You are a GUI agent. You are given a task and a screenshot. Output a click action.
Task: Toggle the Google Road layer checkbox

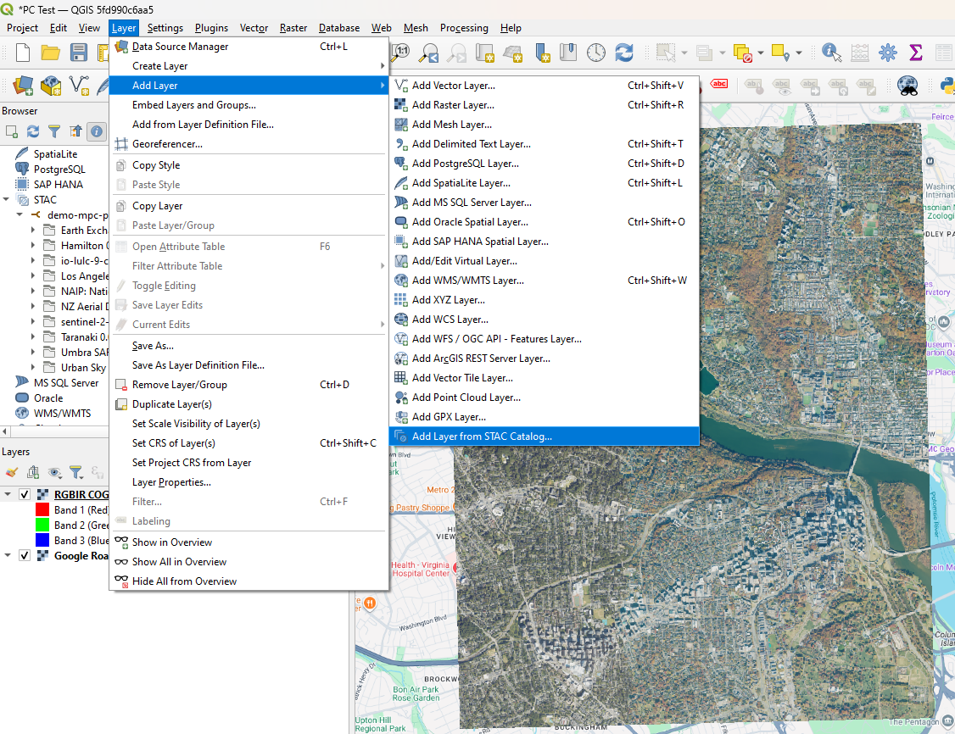click(25, 555)
